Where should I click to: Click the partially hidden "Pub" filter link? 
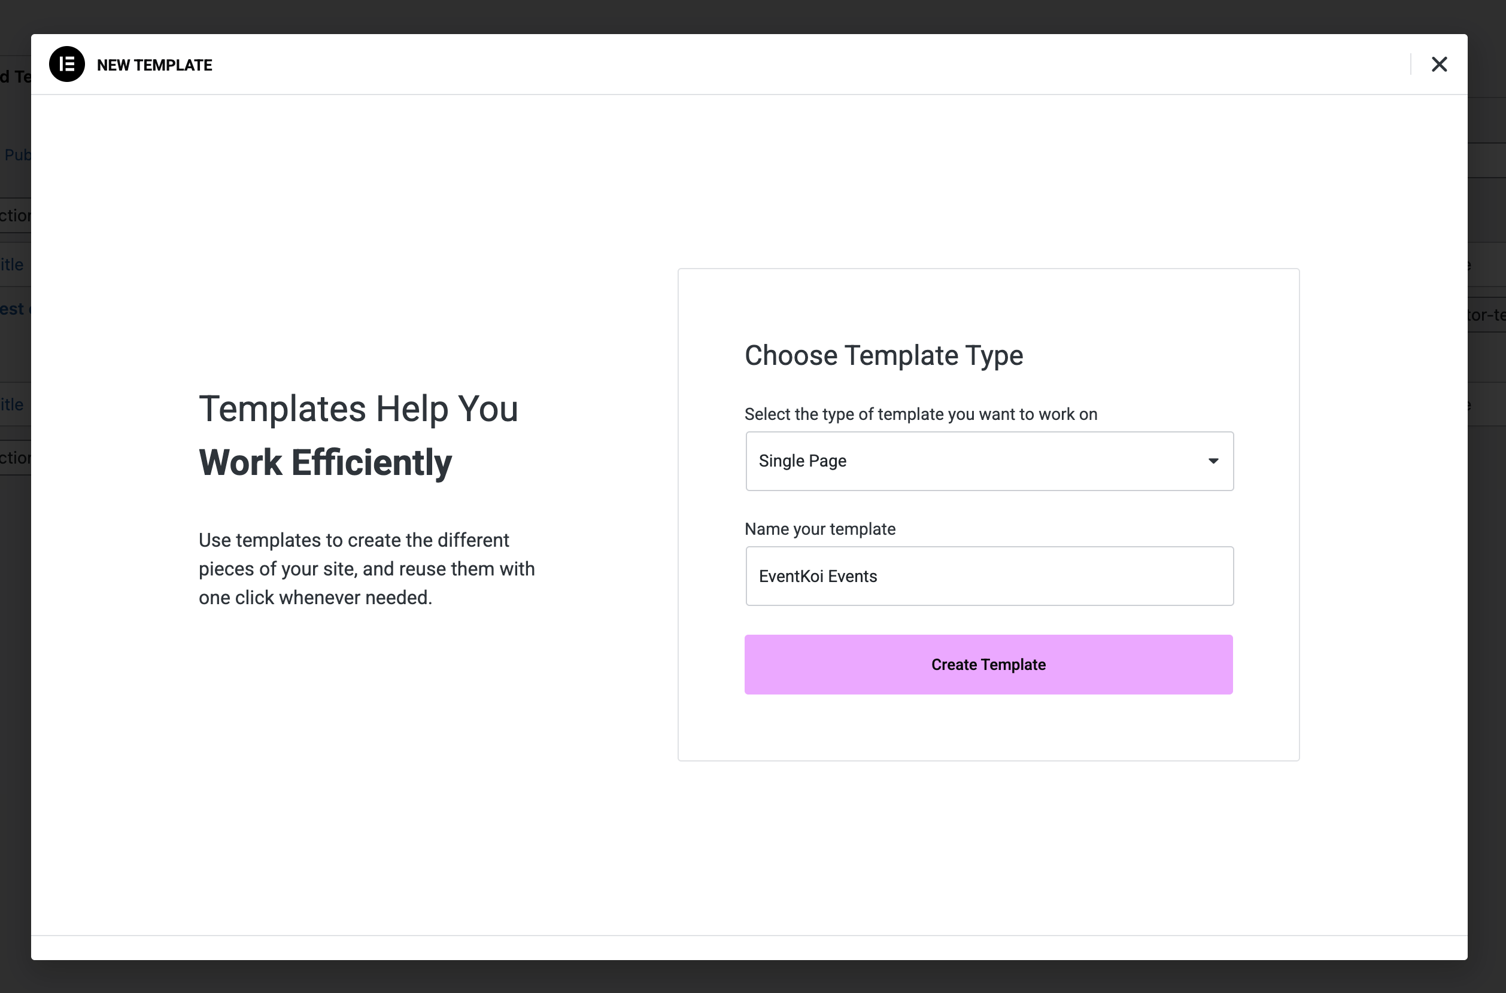coord(17,154)
